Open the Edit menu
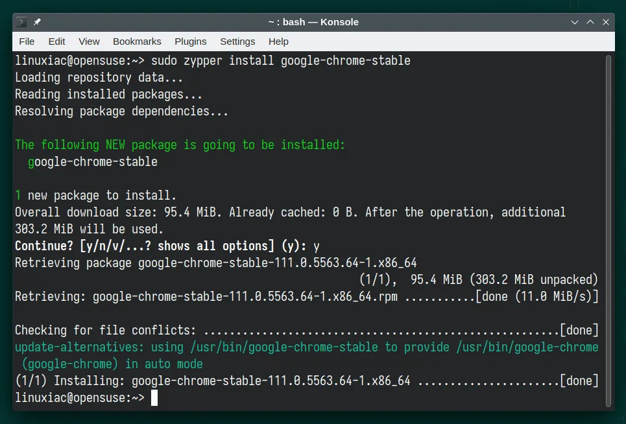 click(56, 41)
